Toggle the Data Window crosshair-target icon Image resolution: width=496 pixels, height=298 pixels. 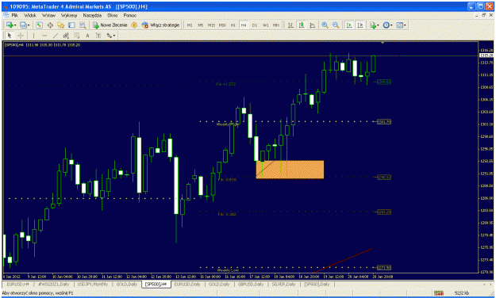[50, 25]
